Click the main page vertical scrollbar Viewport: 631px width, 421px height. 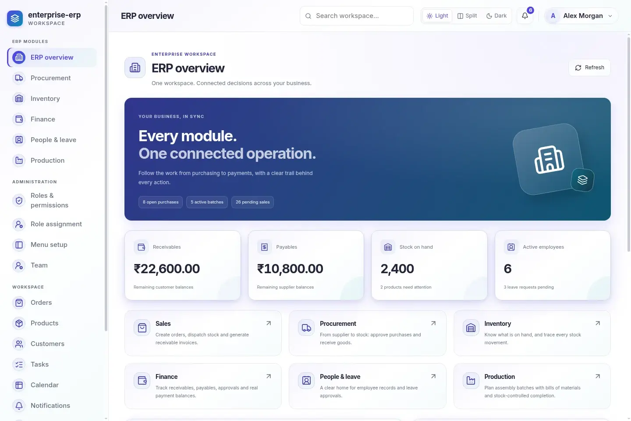[x=628, y=145]
